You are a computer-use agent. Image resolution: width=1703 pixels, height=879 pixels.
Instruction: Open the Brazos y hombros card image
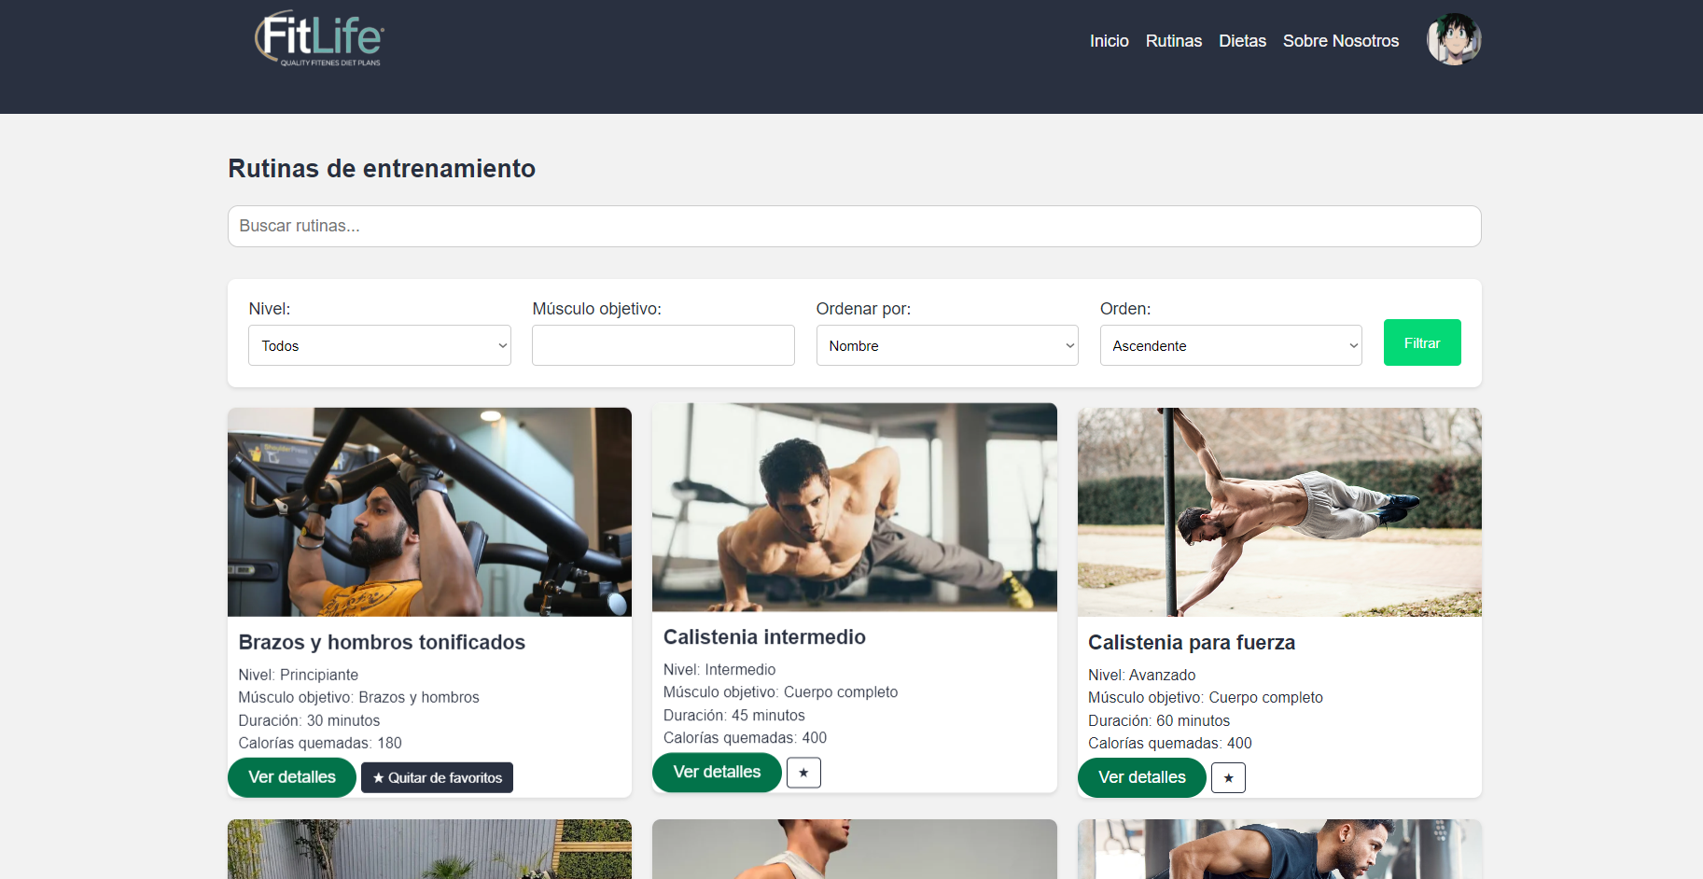tap(429, 511)
